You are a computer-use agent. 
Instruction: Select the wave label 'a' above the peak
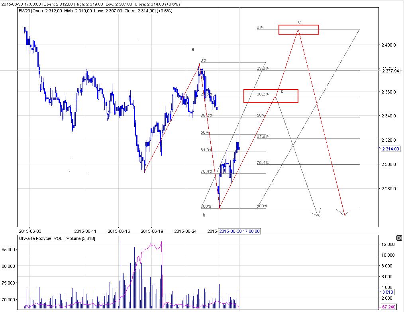[x=193, y=49]
